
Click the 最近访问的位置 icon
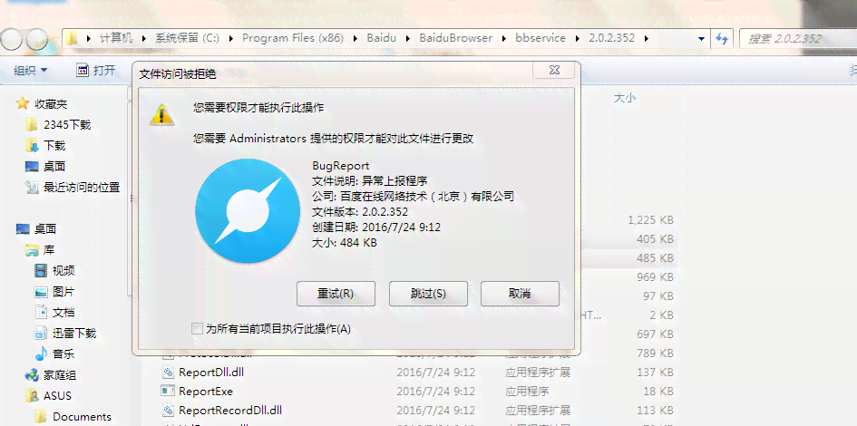[32, 188]
